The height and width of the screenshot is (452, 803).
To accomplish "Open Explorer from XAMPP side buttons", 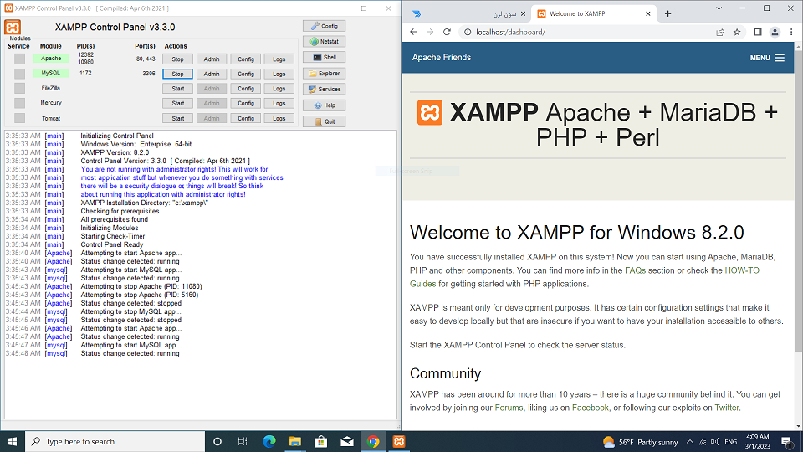I will click(324, 74).
